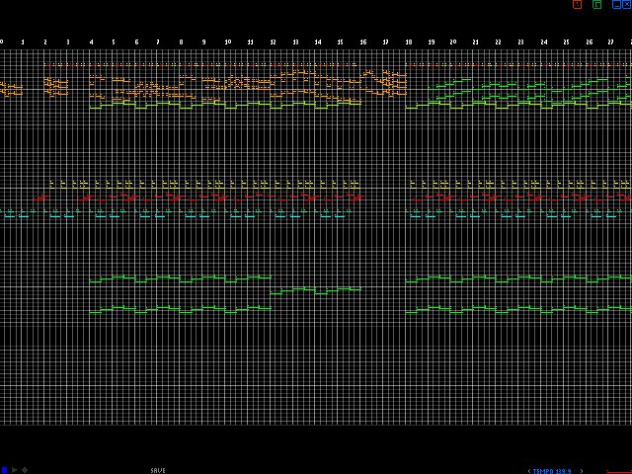The height and width of the screenshot is (474, 632).
Task: Click measure 24 on the timeline ruler
Action: click(544, 42)
